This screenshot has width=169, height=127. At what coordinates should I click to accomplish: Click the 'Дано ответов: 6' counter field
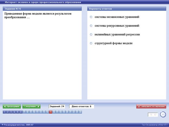pos(82,106)
